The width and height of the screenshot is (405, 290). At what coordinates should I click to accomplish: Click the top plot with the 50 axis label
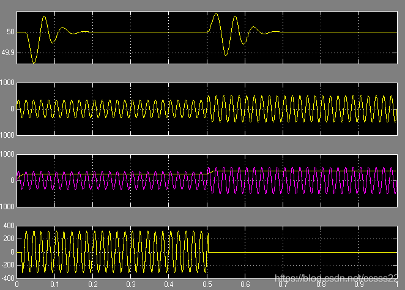207,37
